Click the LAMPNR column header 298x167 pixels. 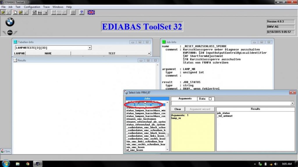pos(19,53)
